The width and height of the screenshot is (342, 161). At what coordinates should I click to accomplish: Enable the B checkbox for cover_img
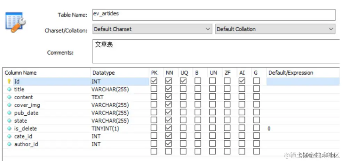pyautogui.click(x=198, y=105)
